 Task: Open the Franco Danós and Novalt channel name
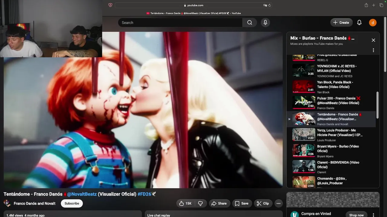pyautogui.click(x=34, y=203)
